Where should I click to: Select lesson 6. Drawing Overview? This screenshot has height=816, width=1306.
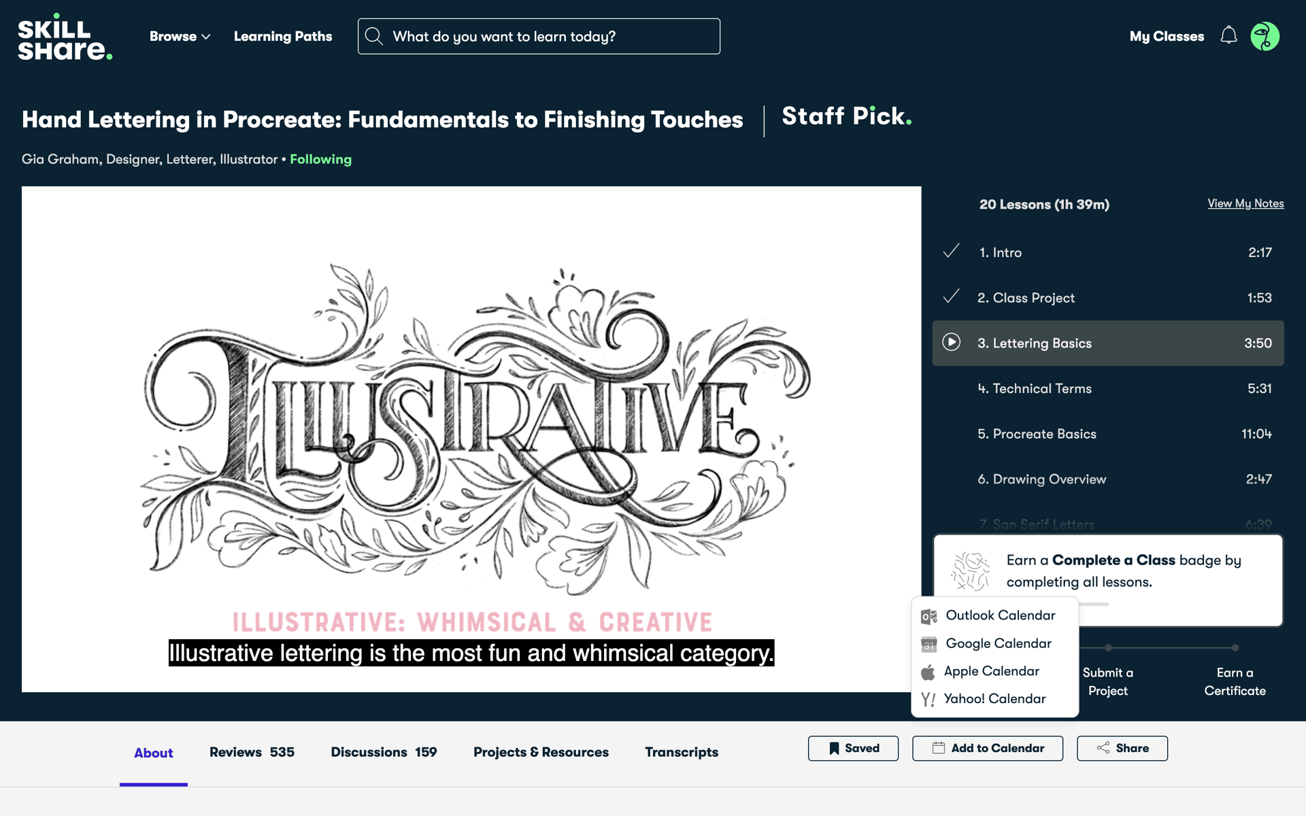point(1108,479)
